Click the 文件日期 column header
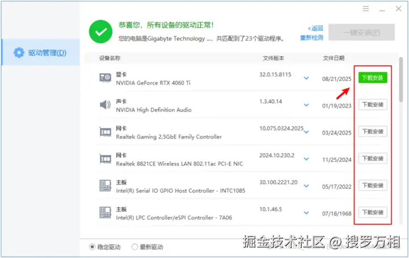This screenshot has height=258, width=409. pos(333,58)
